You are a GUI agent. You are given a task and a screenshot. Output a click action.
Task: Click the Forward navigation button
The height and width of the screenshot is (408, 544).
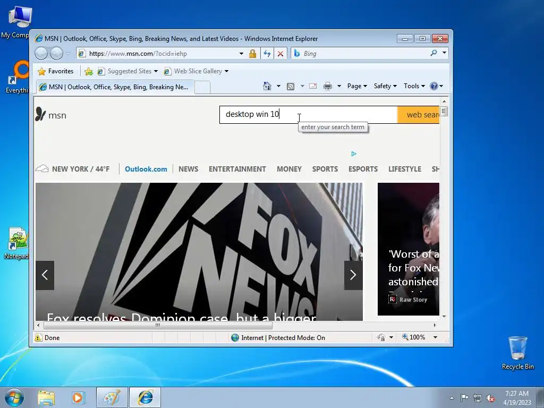click(56, 54)
